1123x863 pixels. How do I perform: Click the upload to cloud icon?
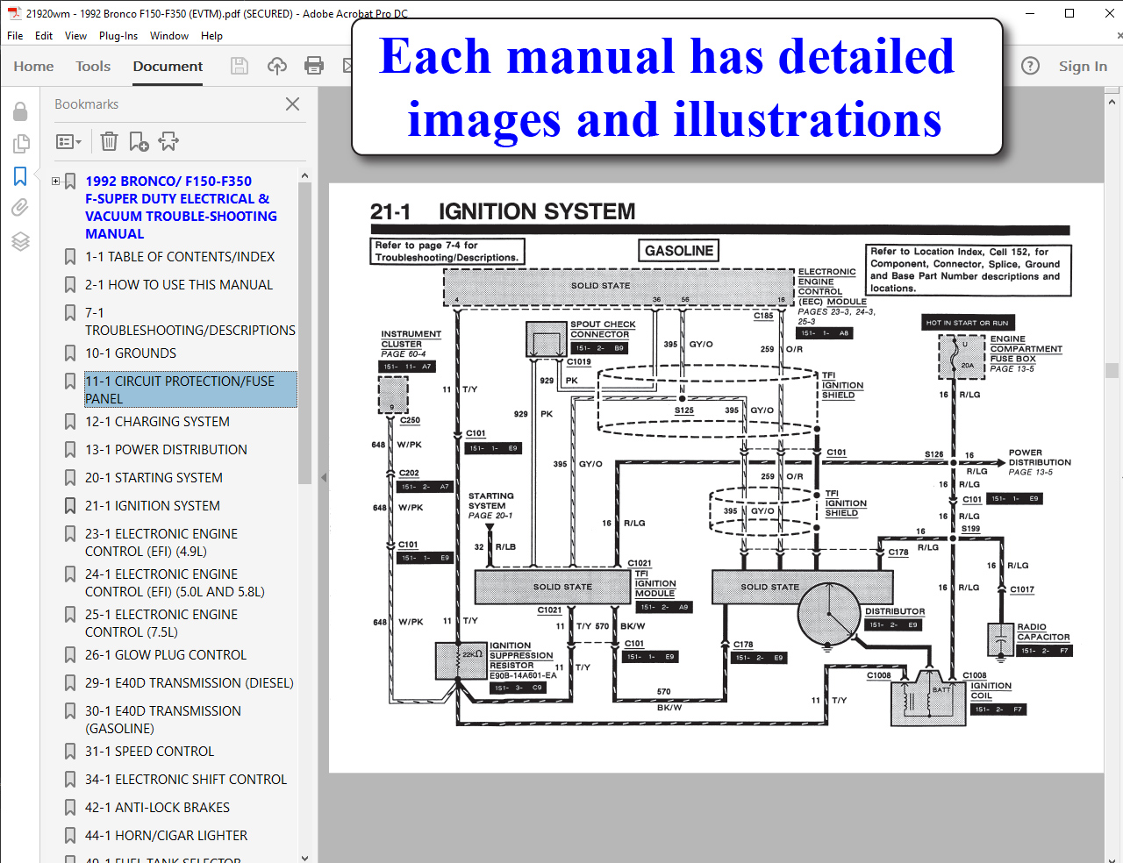click(x=277, y=66)
